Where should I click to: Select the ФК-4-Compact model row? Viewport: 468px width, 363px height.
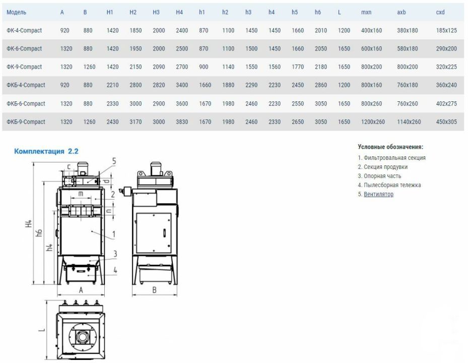[233, 30]
